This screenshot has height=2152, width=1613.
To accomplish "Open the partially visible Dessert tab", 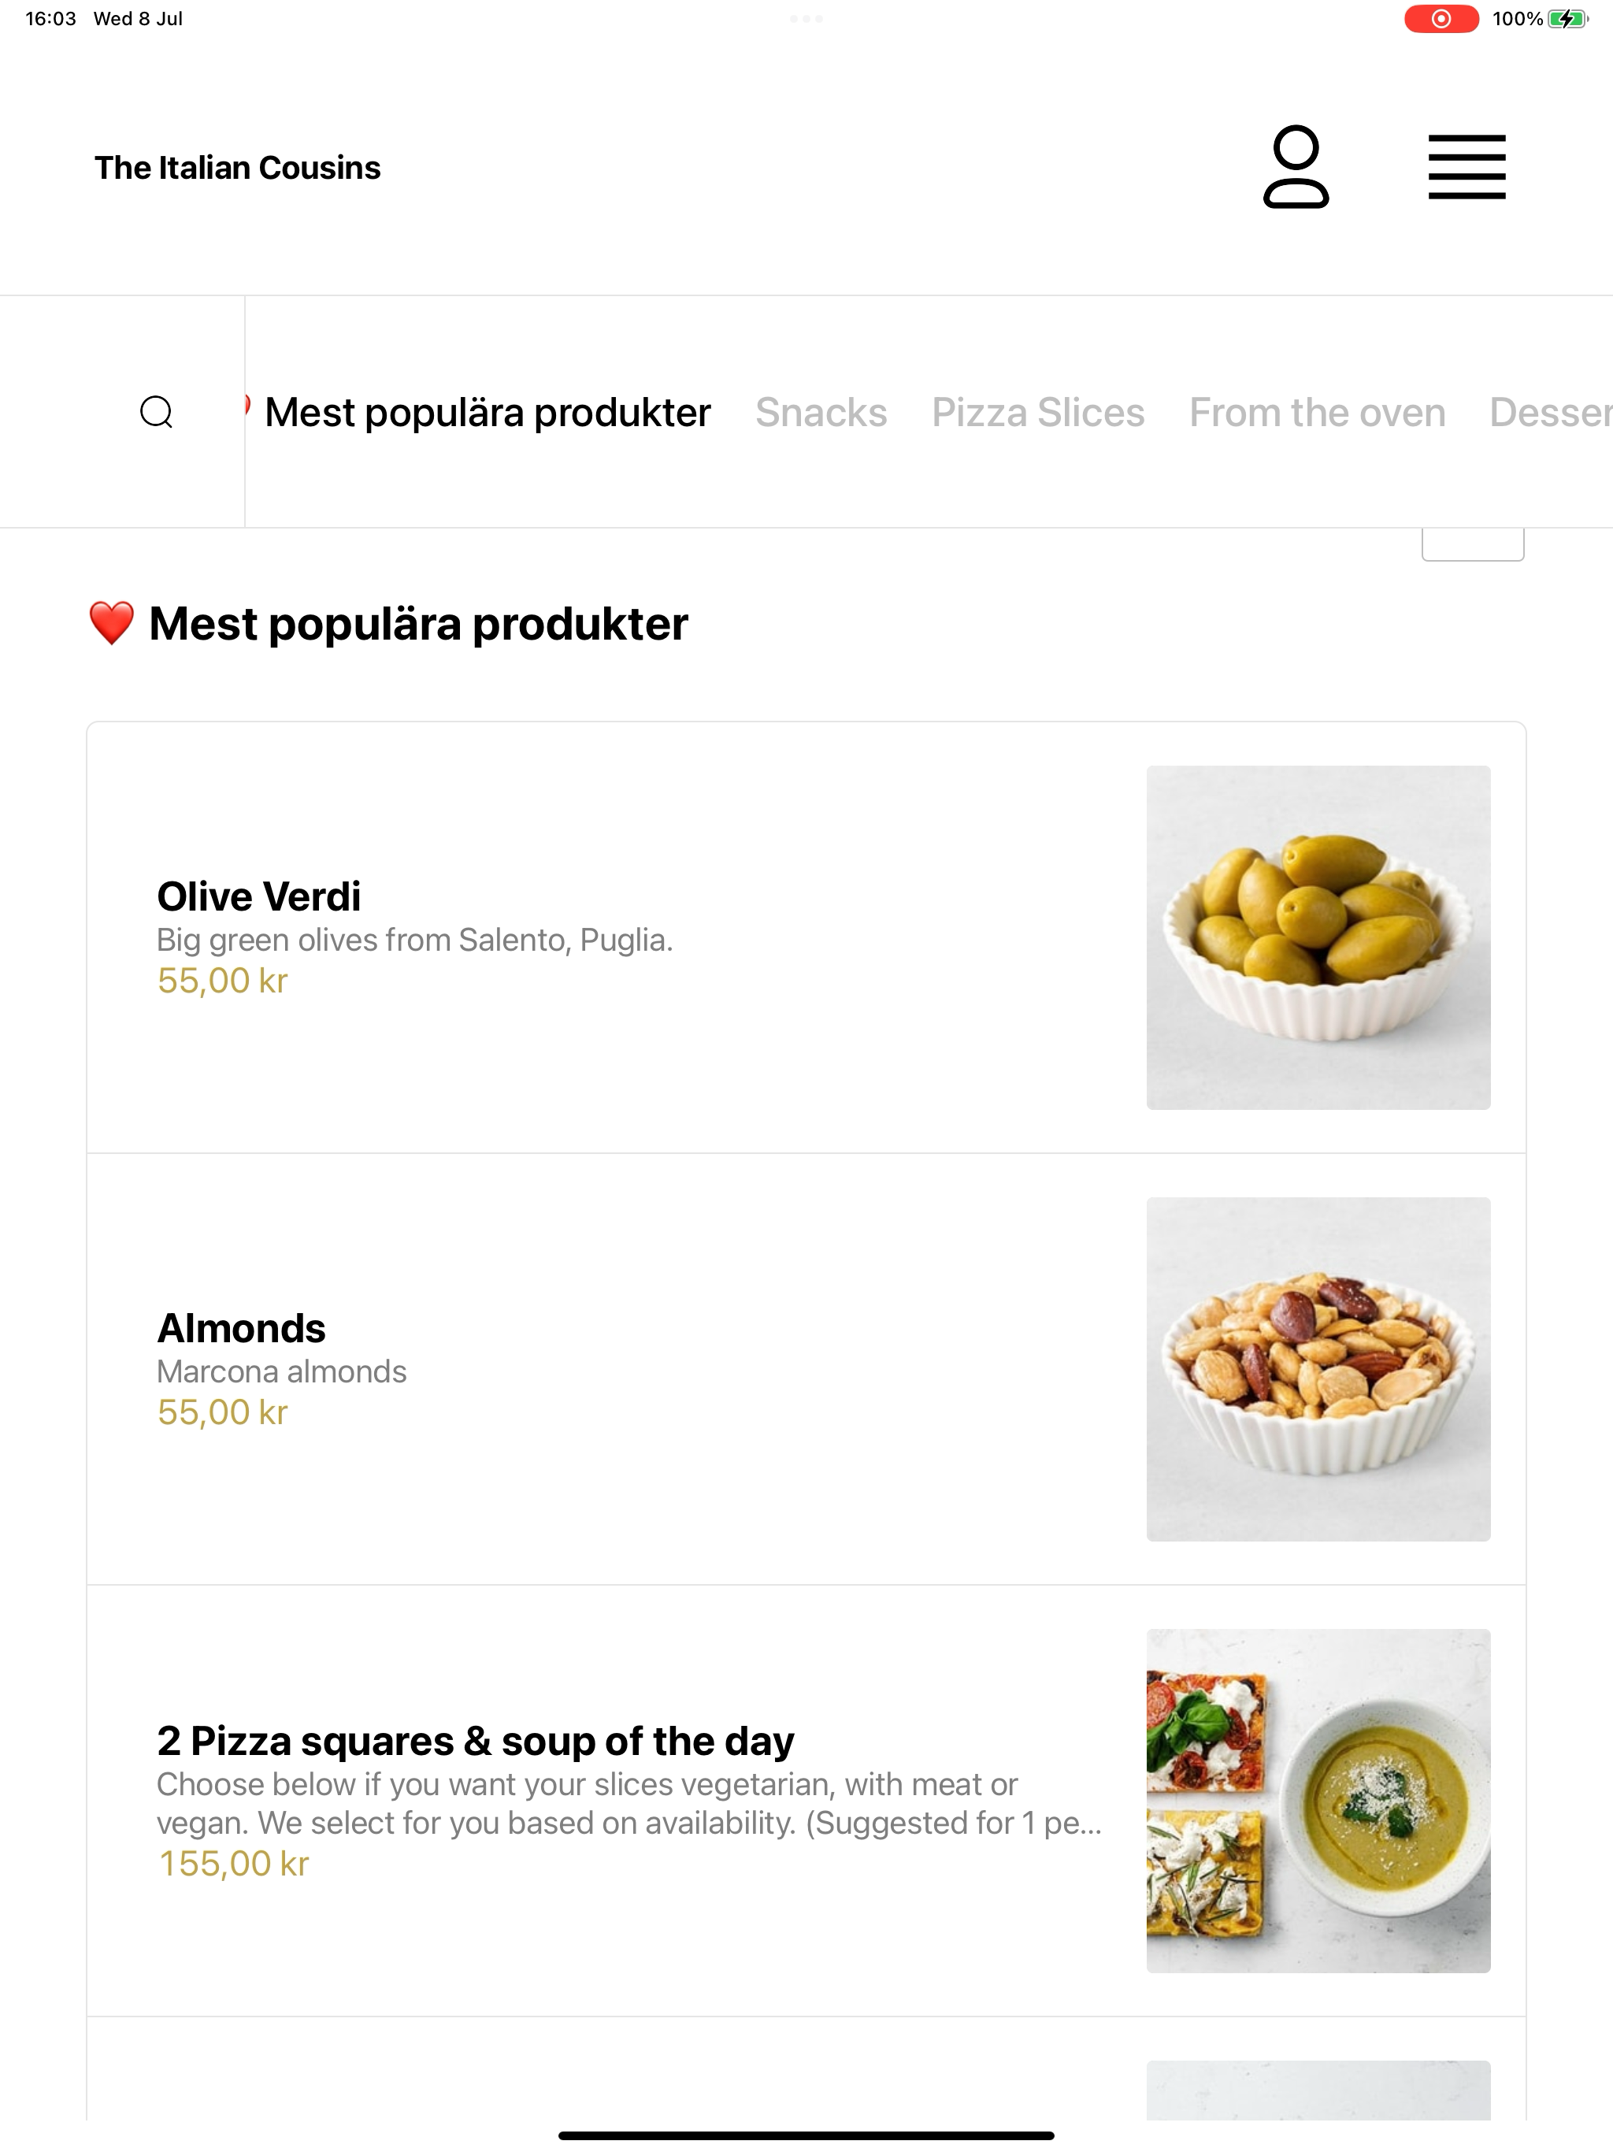I will click(1551, 413).
